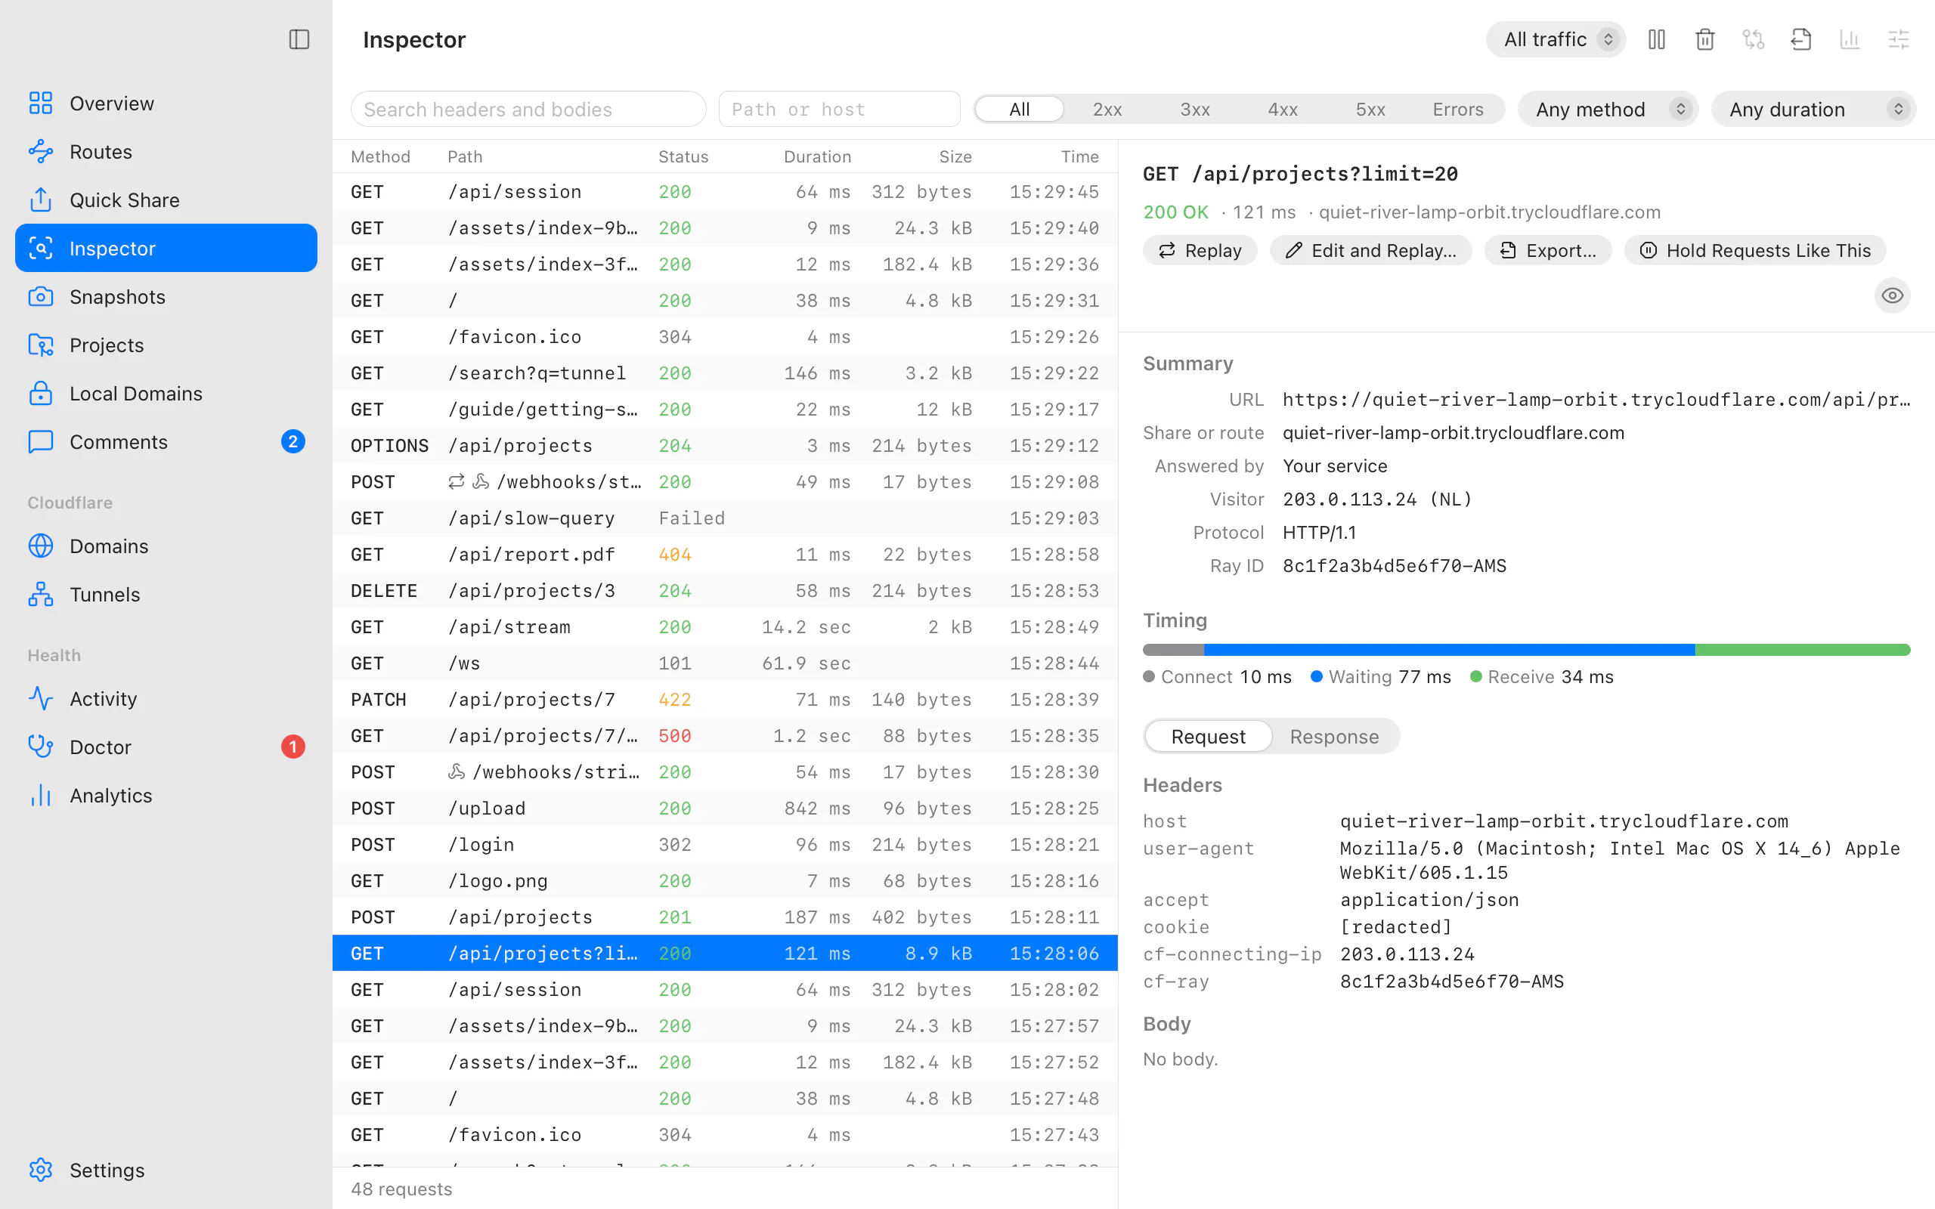Show only Errors filter
The width and height of the screenshot is (1935, 1209).
[1457, 109]
